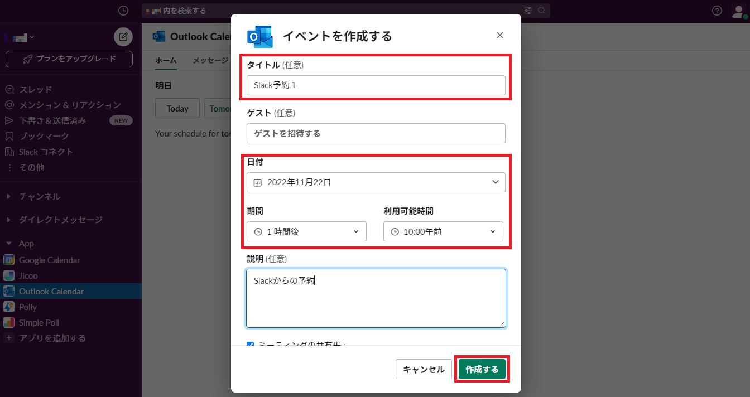Viewport: 750px width, 397px height.
Task: Select スレッド in the sidebar
Action: [36, 89]
